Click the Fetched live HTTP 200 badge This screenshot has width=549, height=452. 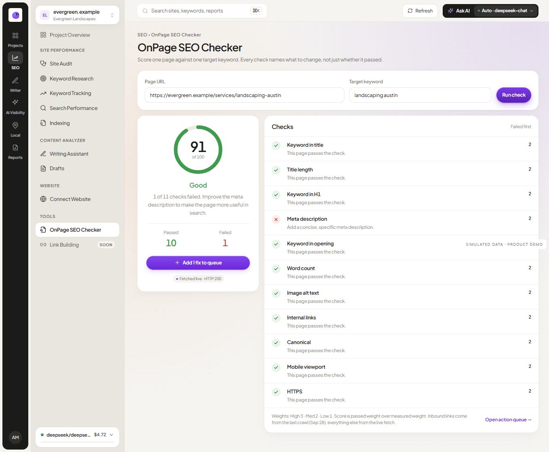(198, 279)
